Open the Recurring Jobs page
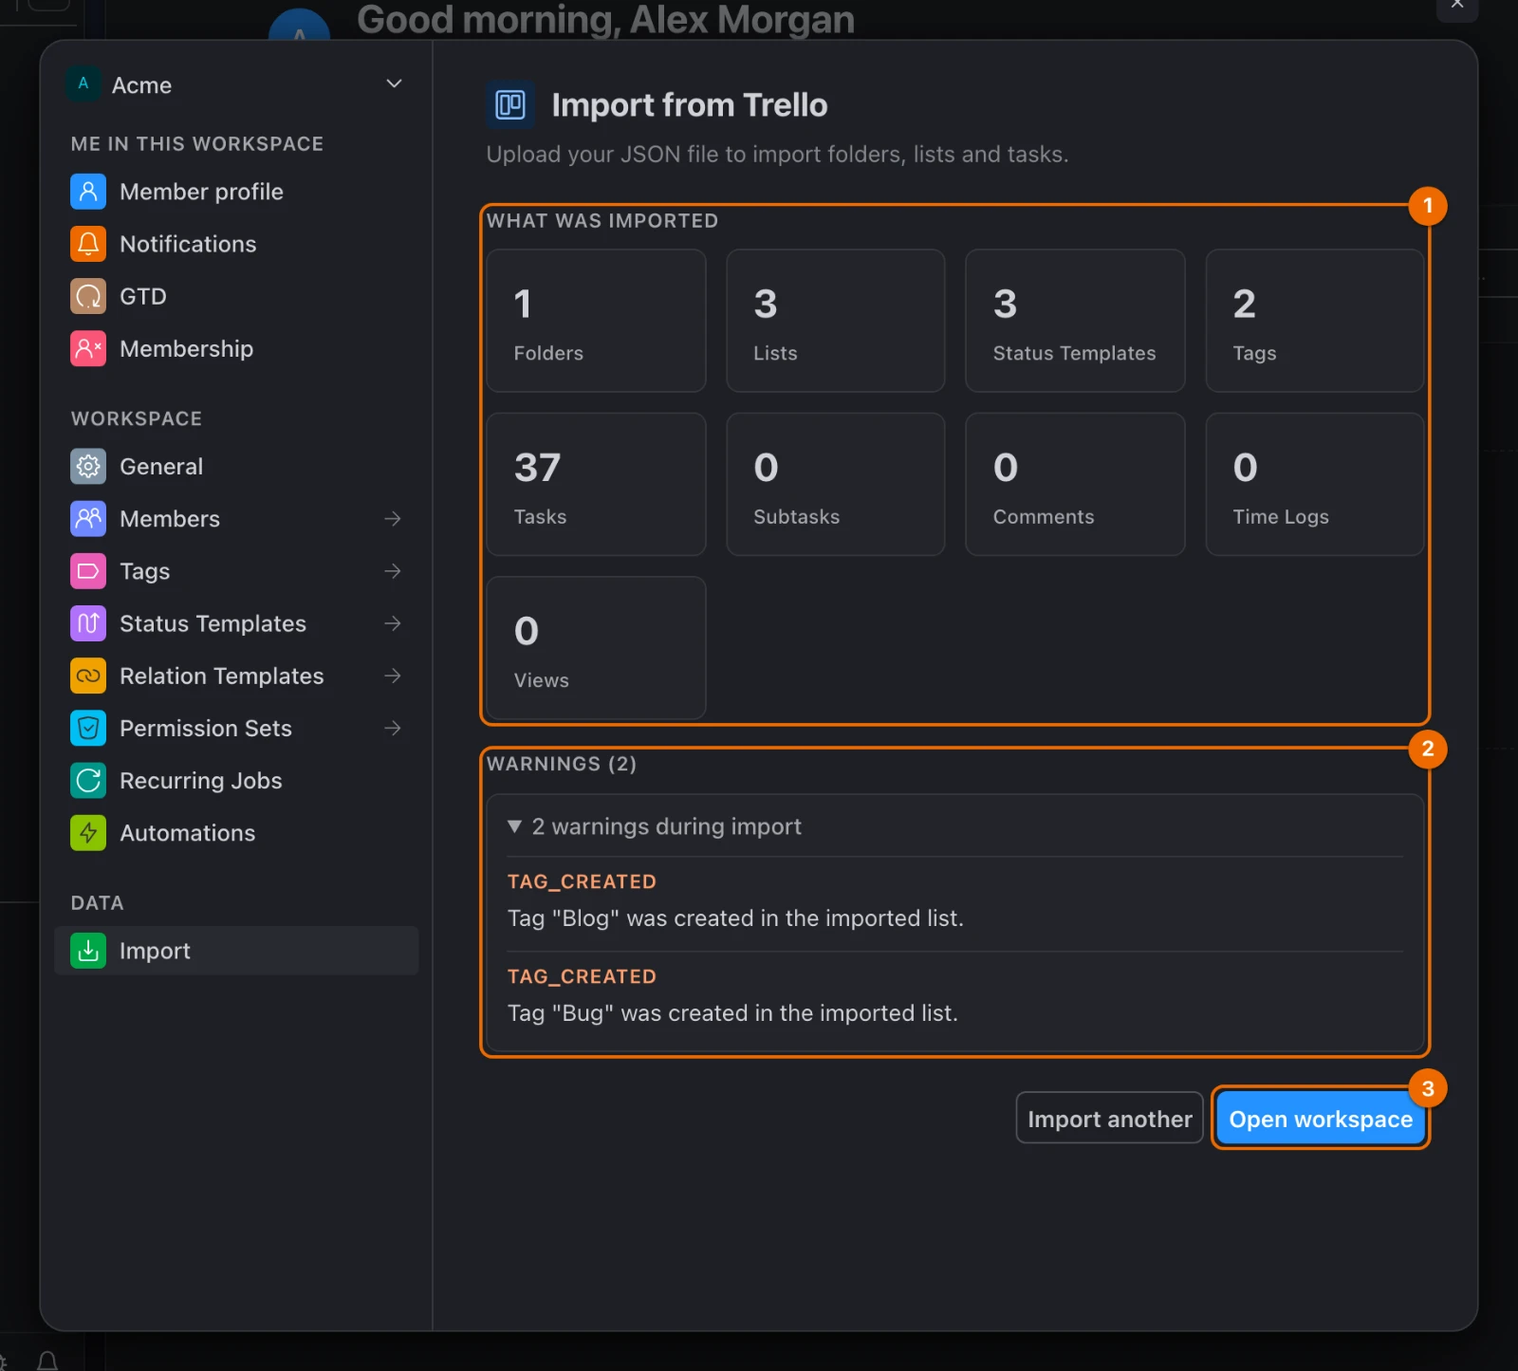The width and height of the screenshot is (1518, 1371). tap(236, 780)
